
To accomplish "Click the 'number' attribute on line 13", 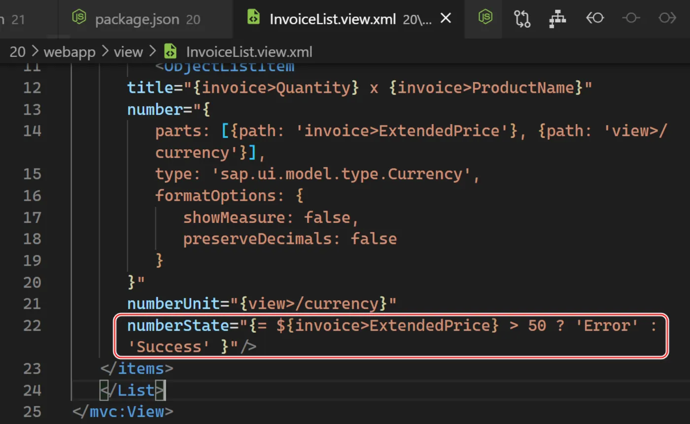I will [x=156, y=109].
